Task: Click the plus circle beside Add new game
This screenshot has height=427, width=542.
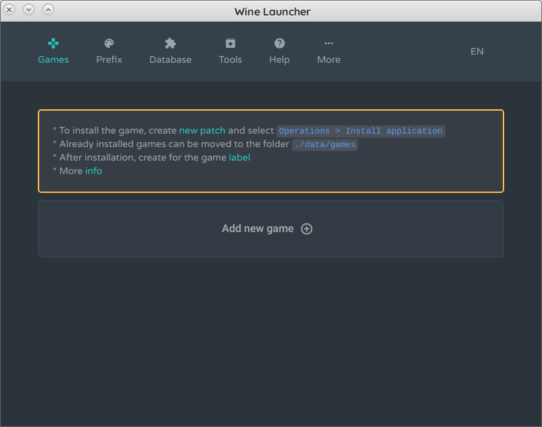Action: click(x=307, y=229)
